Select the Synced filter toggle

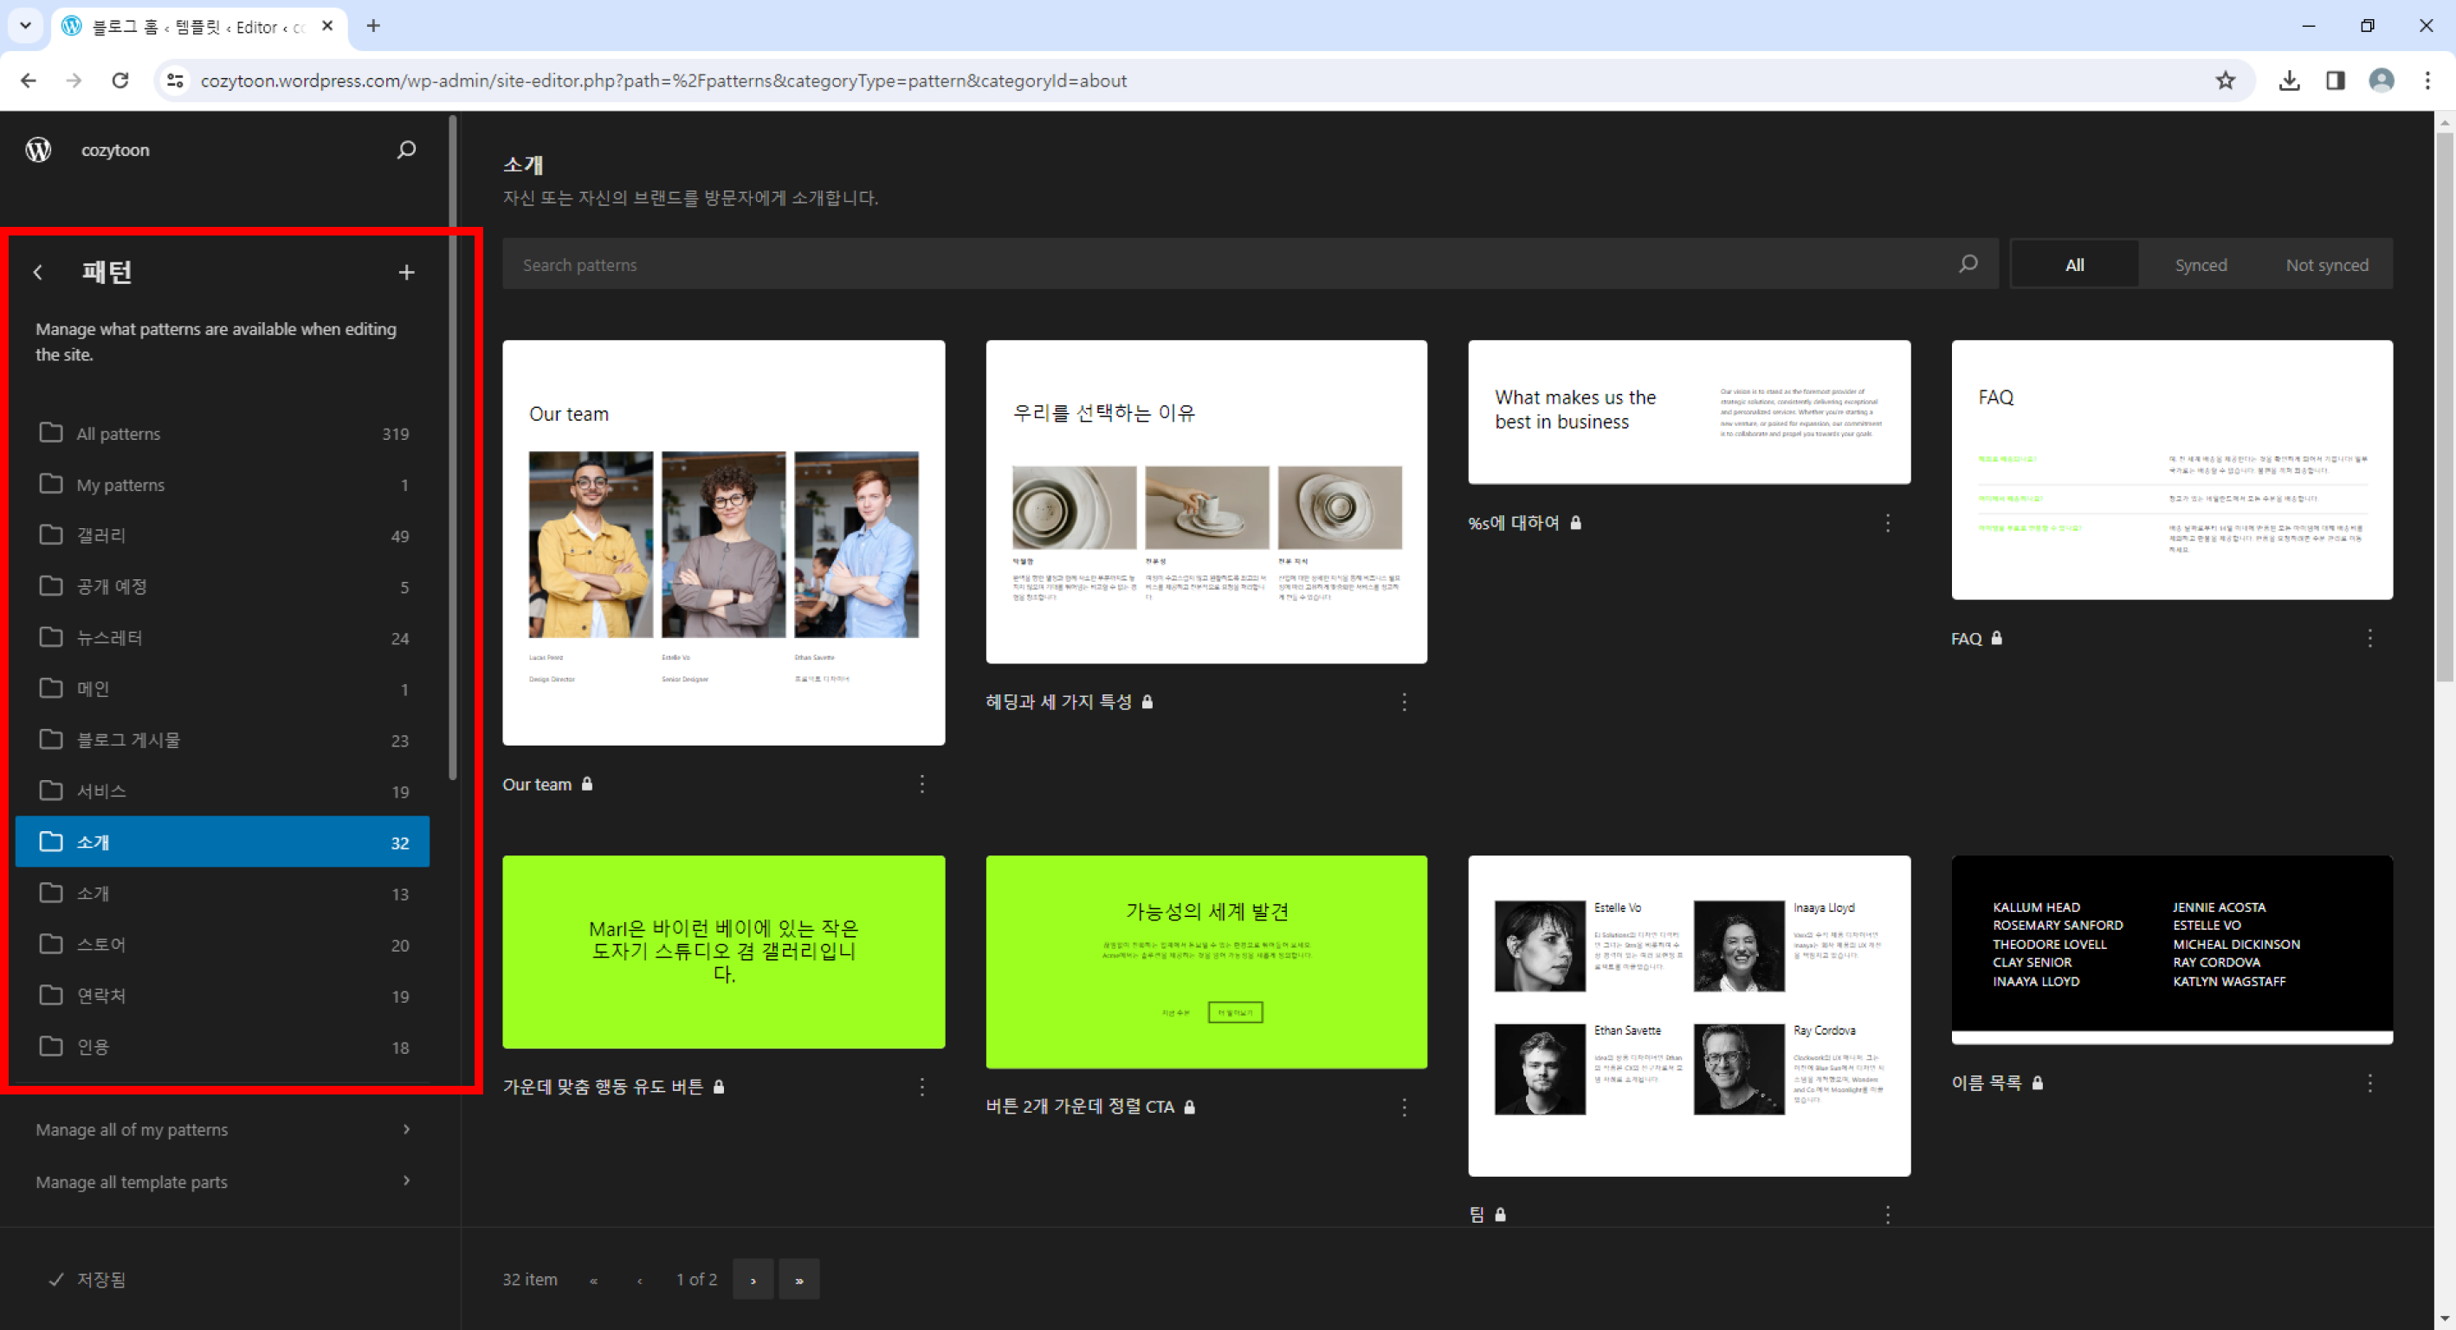[x=2200, y=265]
